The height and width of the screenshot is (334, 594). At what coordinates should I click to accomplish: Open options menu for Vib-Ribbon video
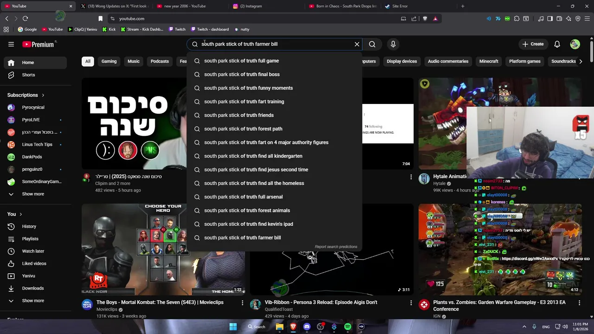[411, 302]
